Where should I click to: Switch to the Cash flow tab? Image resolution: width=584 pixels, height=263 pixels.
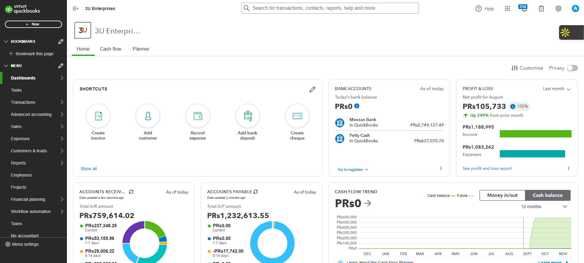[110, 49]
